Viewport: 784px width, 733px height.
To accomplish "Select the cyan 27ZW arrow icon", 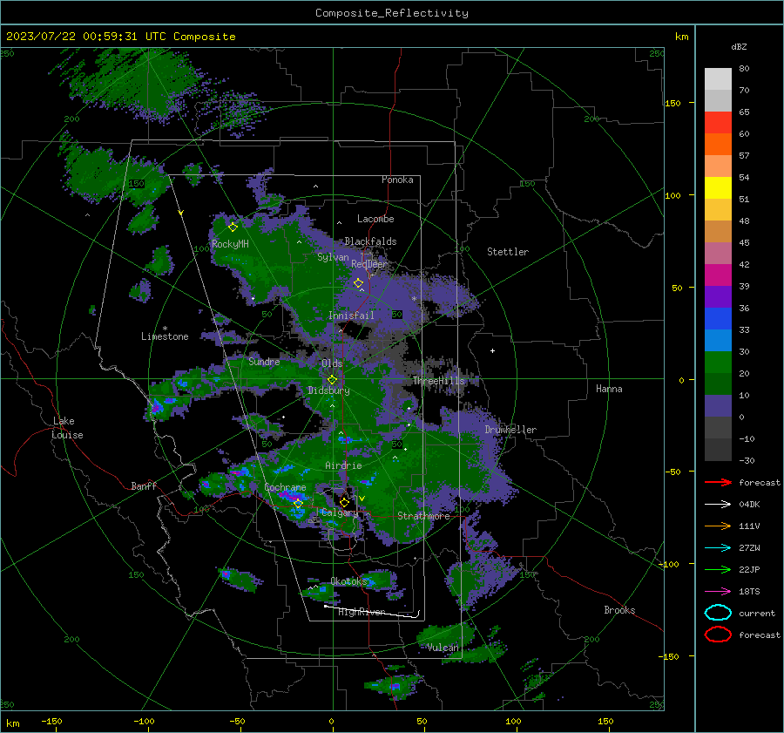I will (x=718, y=548).
